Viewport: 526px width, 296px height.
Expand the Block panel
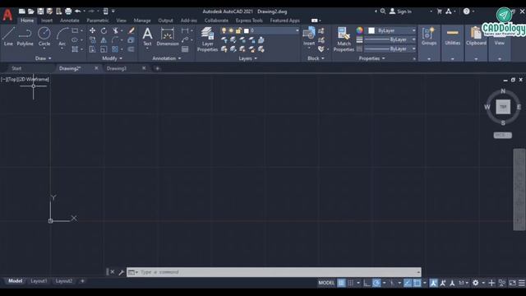click(316, 58)
